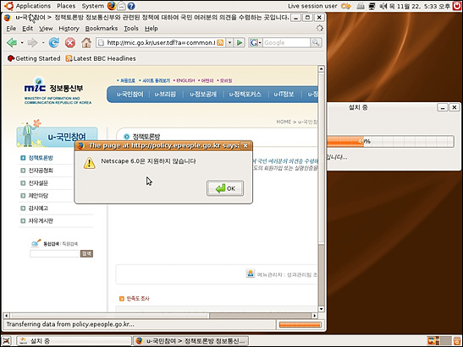Click 감사예고 in the left sidebar
The height and width of the screenshot is (347, 463).
tap(38, 209)
